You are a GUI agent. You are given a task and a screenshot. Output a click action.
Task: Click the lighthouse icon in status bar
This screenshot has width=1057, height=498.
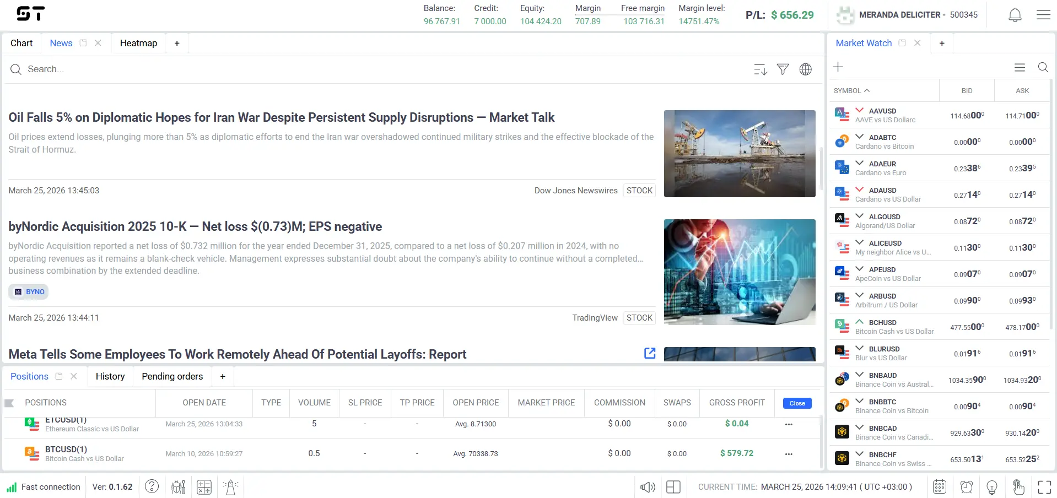point(230,487)
